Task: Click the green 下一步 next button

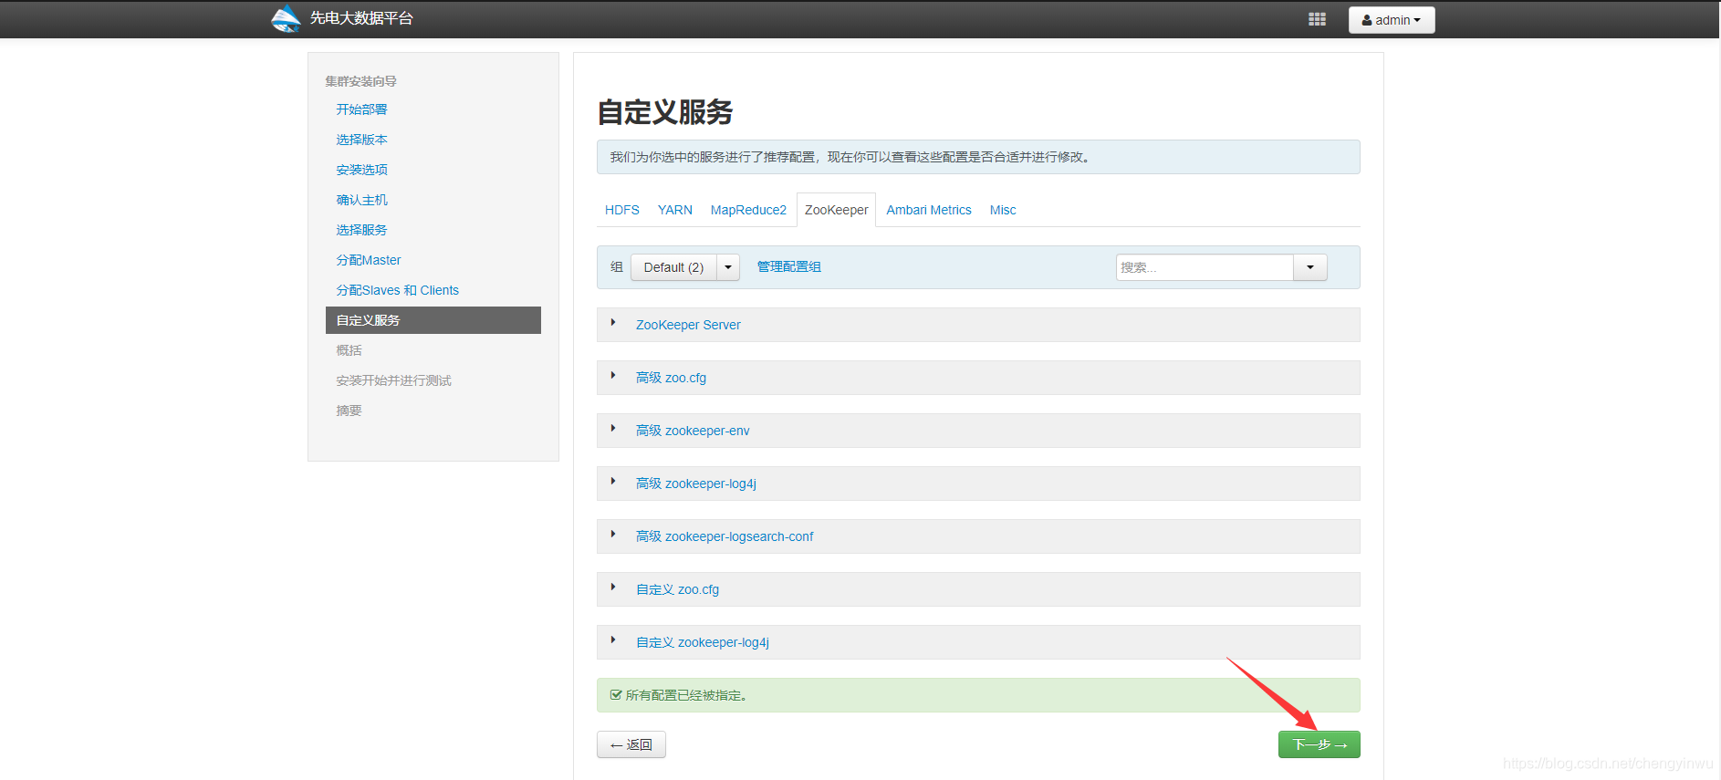Action: (x=1319, y=744)
